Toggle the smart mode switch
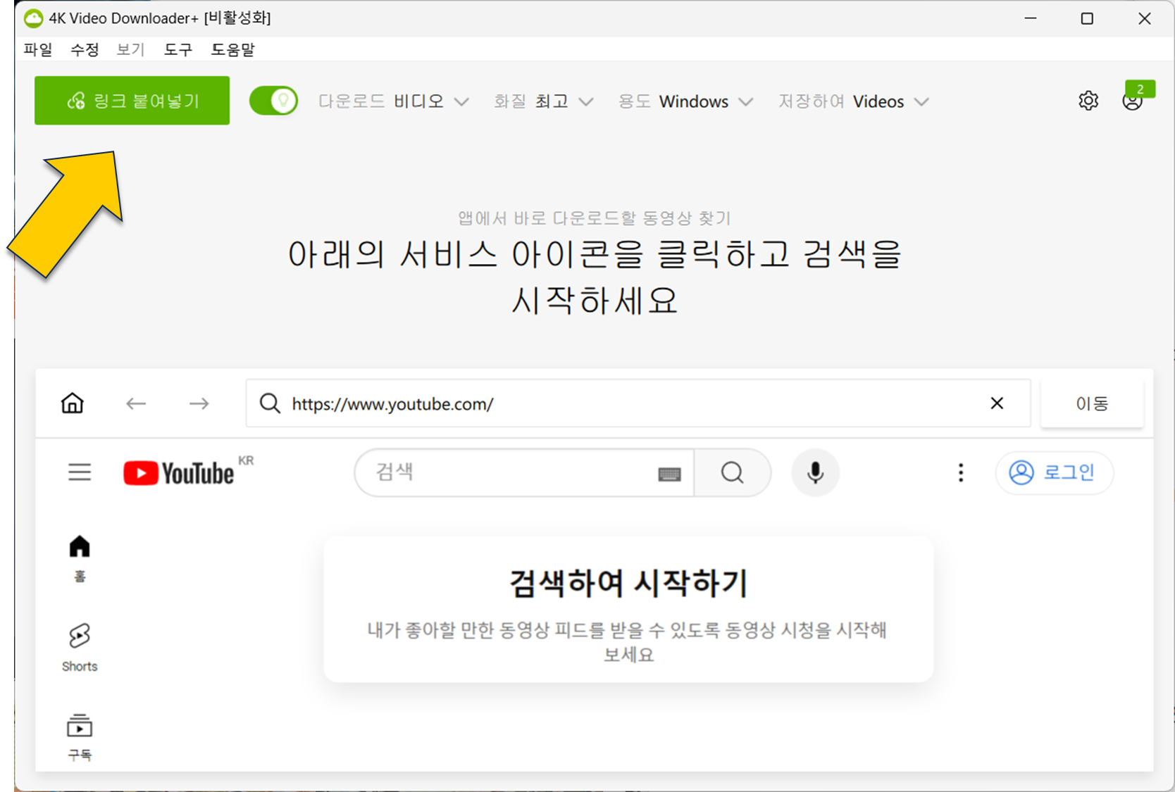The width and height of the screenshot is (1175, 792). pyautogui.click(x=274, y=101)
